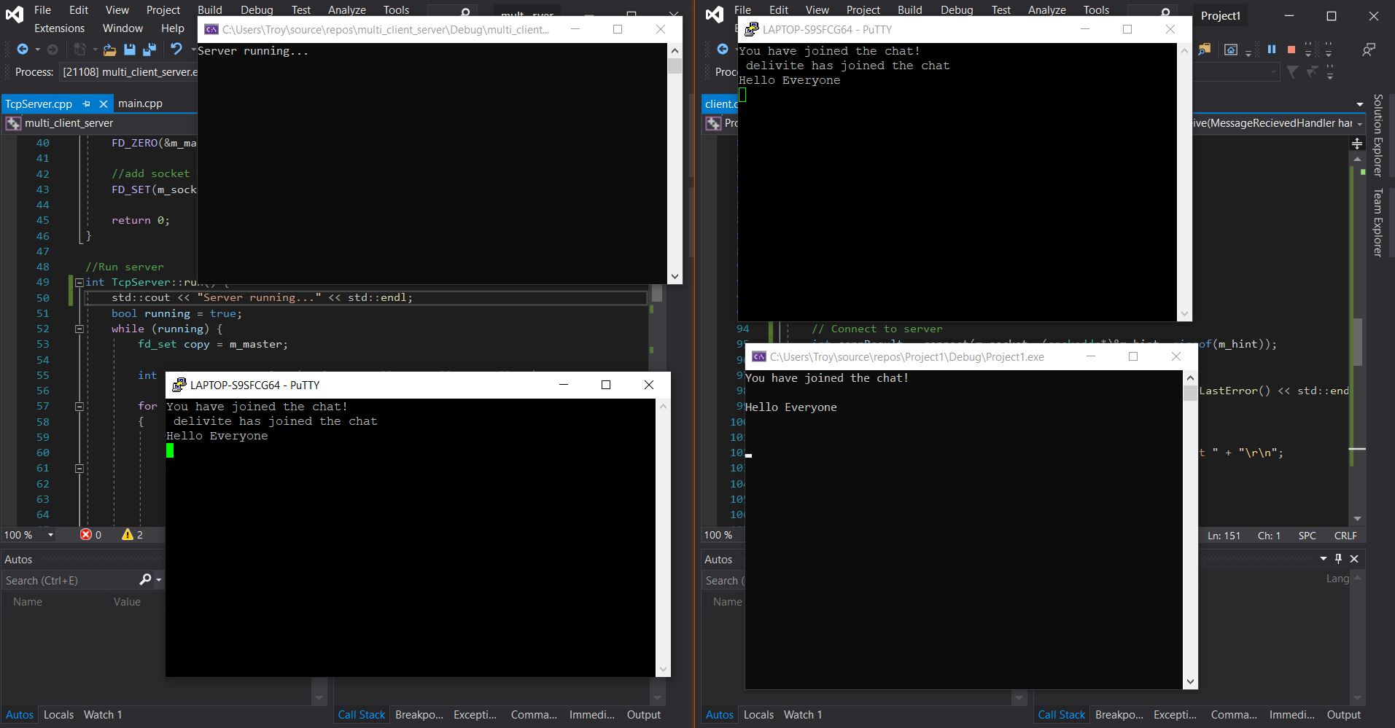Viewport: 1395px width, 728px height.
Task: Open Help menu in left Visual Studio
Action: click(x=173, y=28)
